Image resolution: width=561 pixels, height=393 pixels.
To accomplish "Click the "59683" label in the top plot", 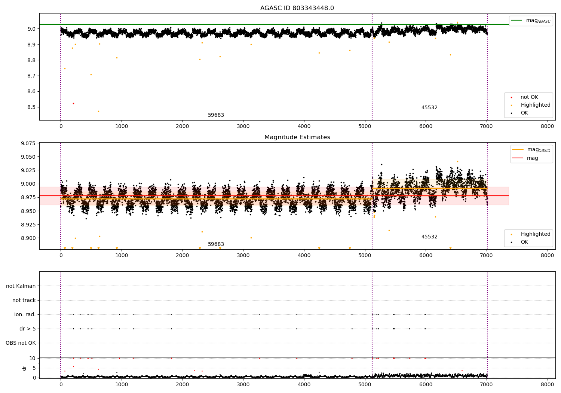I will (x=216, y=115).
